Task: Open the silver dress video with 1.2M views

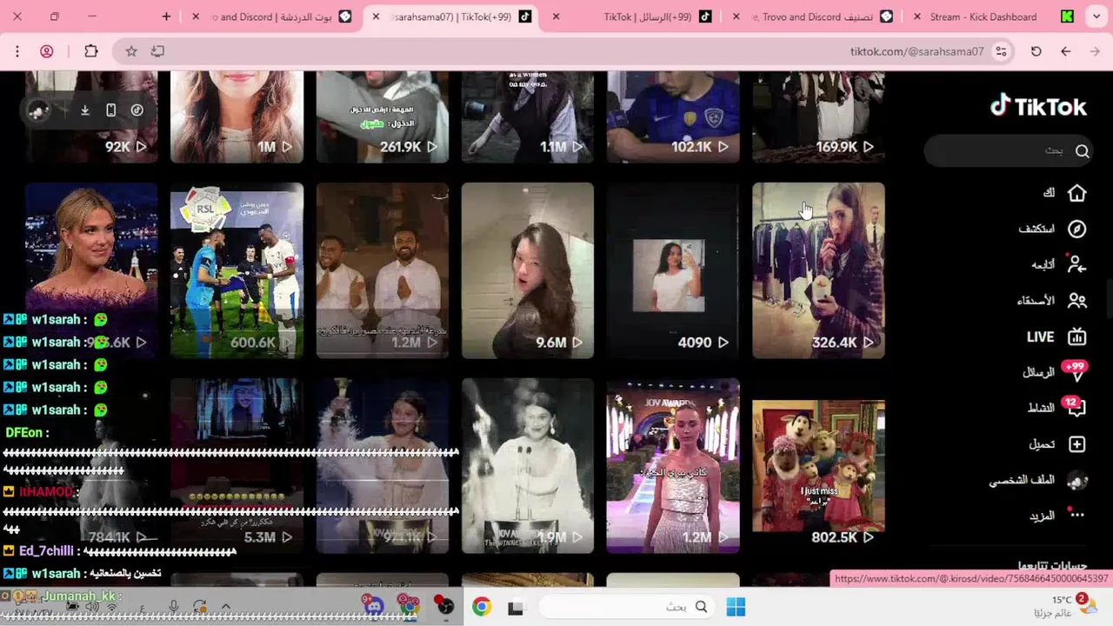Action: point(673,465)
